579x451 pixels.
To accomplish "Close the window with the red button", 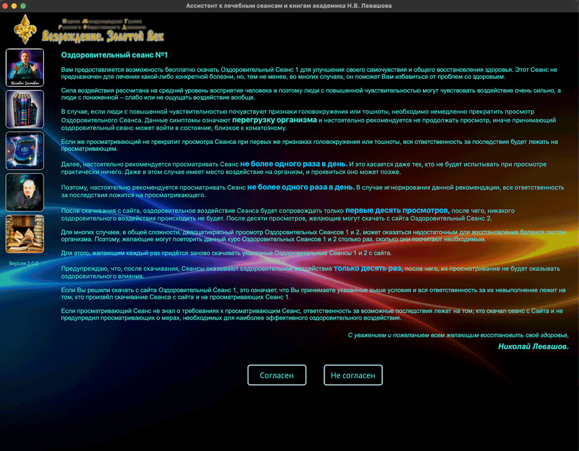I will [x=5, y=6].
